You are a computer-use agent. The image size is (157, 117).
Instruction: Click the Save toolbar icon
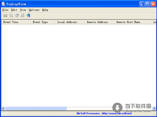5,16
